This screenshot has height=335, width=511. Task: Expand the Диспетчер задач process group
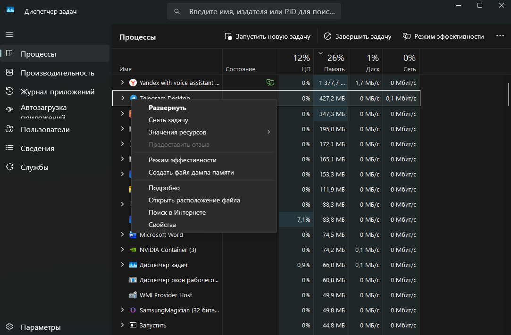click(x=123, y=265)
